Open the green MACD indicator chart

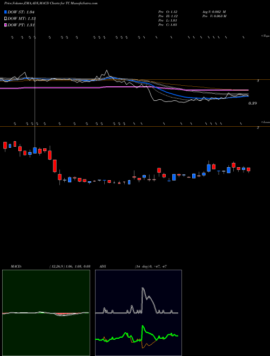(x=46, y=313)
